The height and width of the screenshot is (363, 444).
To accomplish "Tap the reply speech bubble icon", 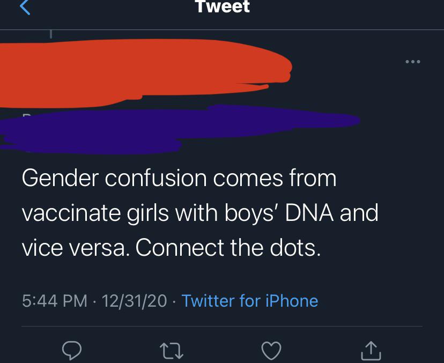I will 71,350.
